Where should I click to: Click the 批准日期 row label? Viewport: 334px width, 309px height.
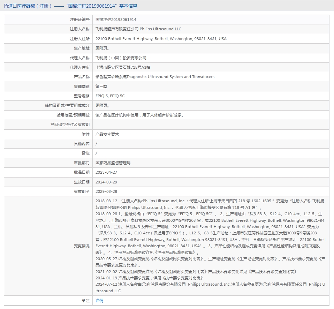coord(82,172)
